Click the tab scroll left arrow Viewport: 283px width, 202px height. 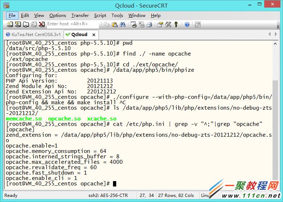(x=269, y=34)
